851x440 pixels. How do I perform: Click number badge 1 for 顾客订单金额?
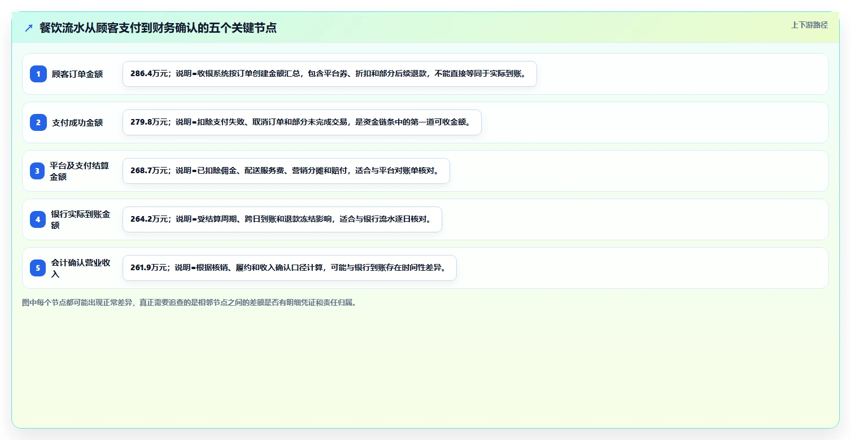38,74
